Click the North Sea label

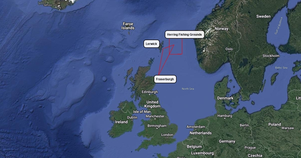(188, 89)
